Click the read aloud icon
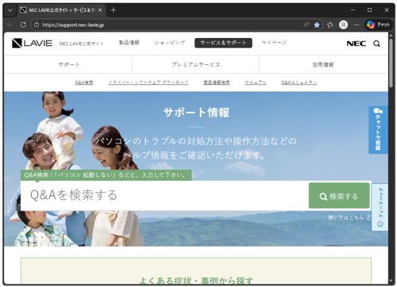 pos(306,25)
